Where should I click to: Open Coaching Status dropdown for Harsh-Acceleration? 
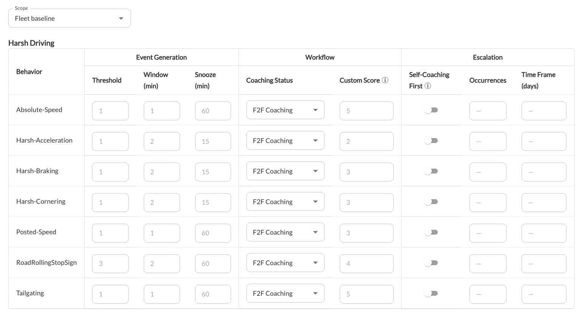[285, 141]
